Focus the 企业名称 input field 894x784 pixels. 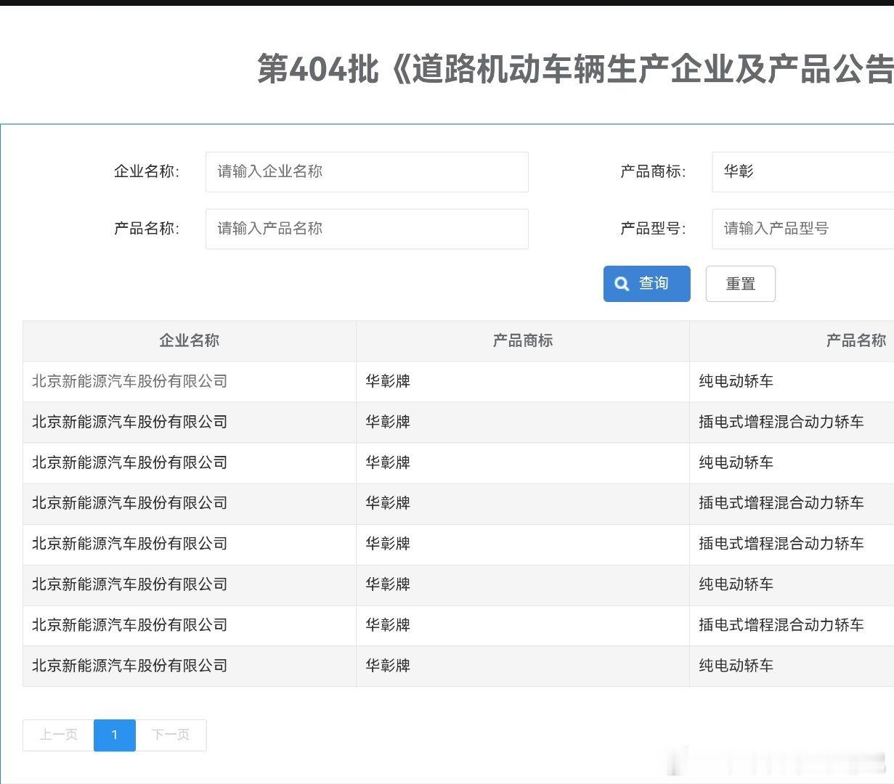[367, 172]
